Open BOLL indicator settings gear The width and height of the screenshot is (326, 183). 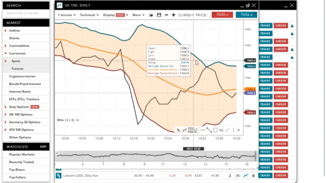pos(73,120)
